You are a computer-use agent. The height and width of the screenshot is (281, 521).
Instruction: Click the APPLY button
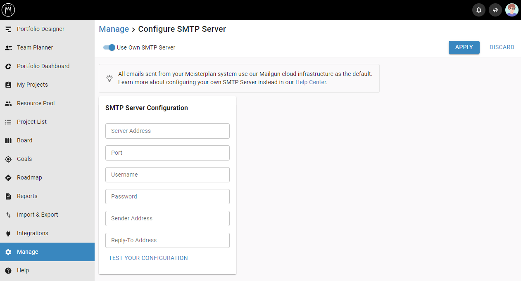coord(464,47)
